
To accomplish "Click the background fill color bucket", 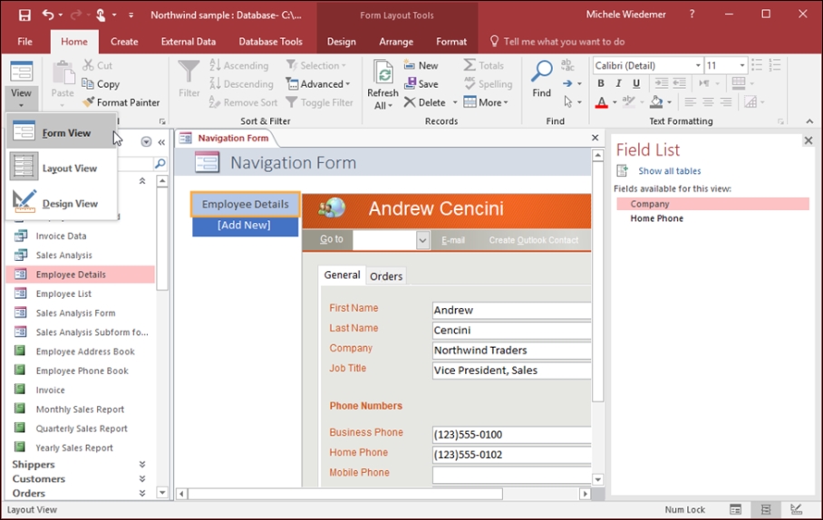I will coord(656,101).
